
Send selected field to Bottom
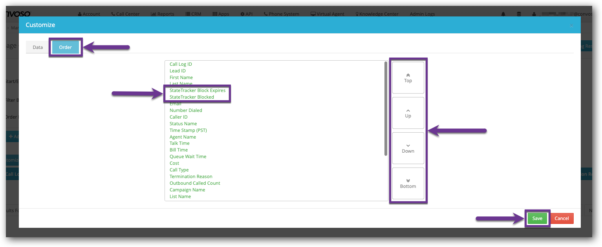point(408,183)
